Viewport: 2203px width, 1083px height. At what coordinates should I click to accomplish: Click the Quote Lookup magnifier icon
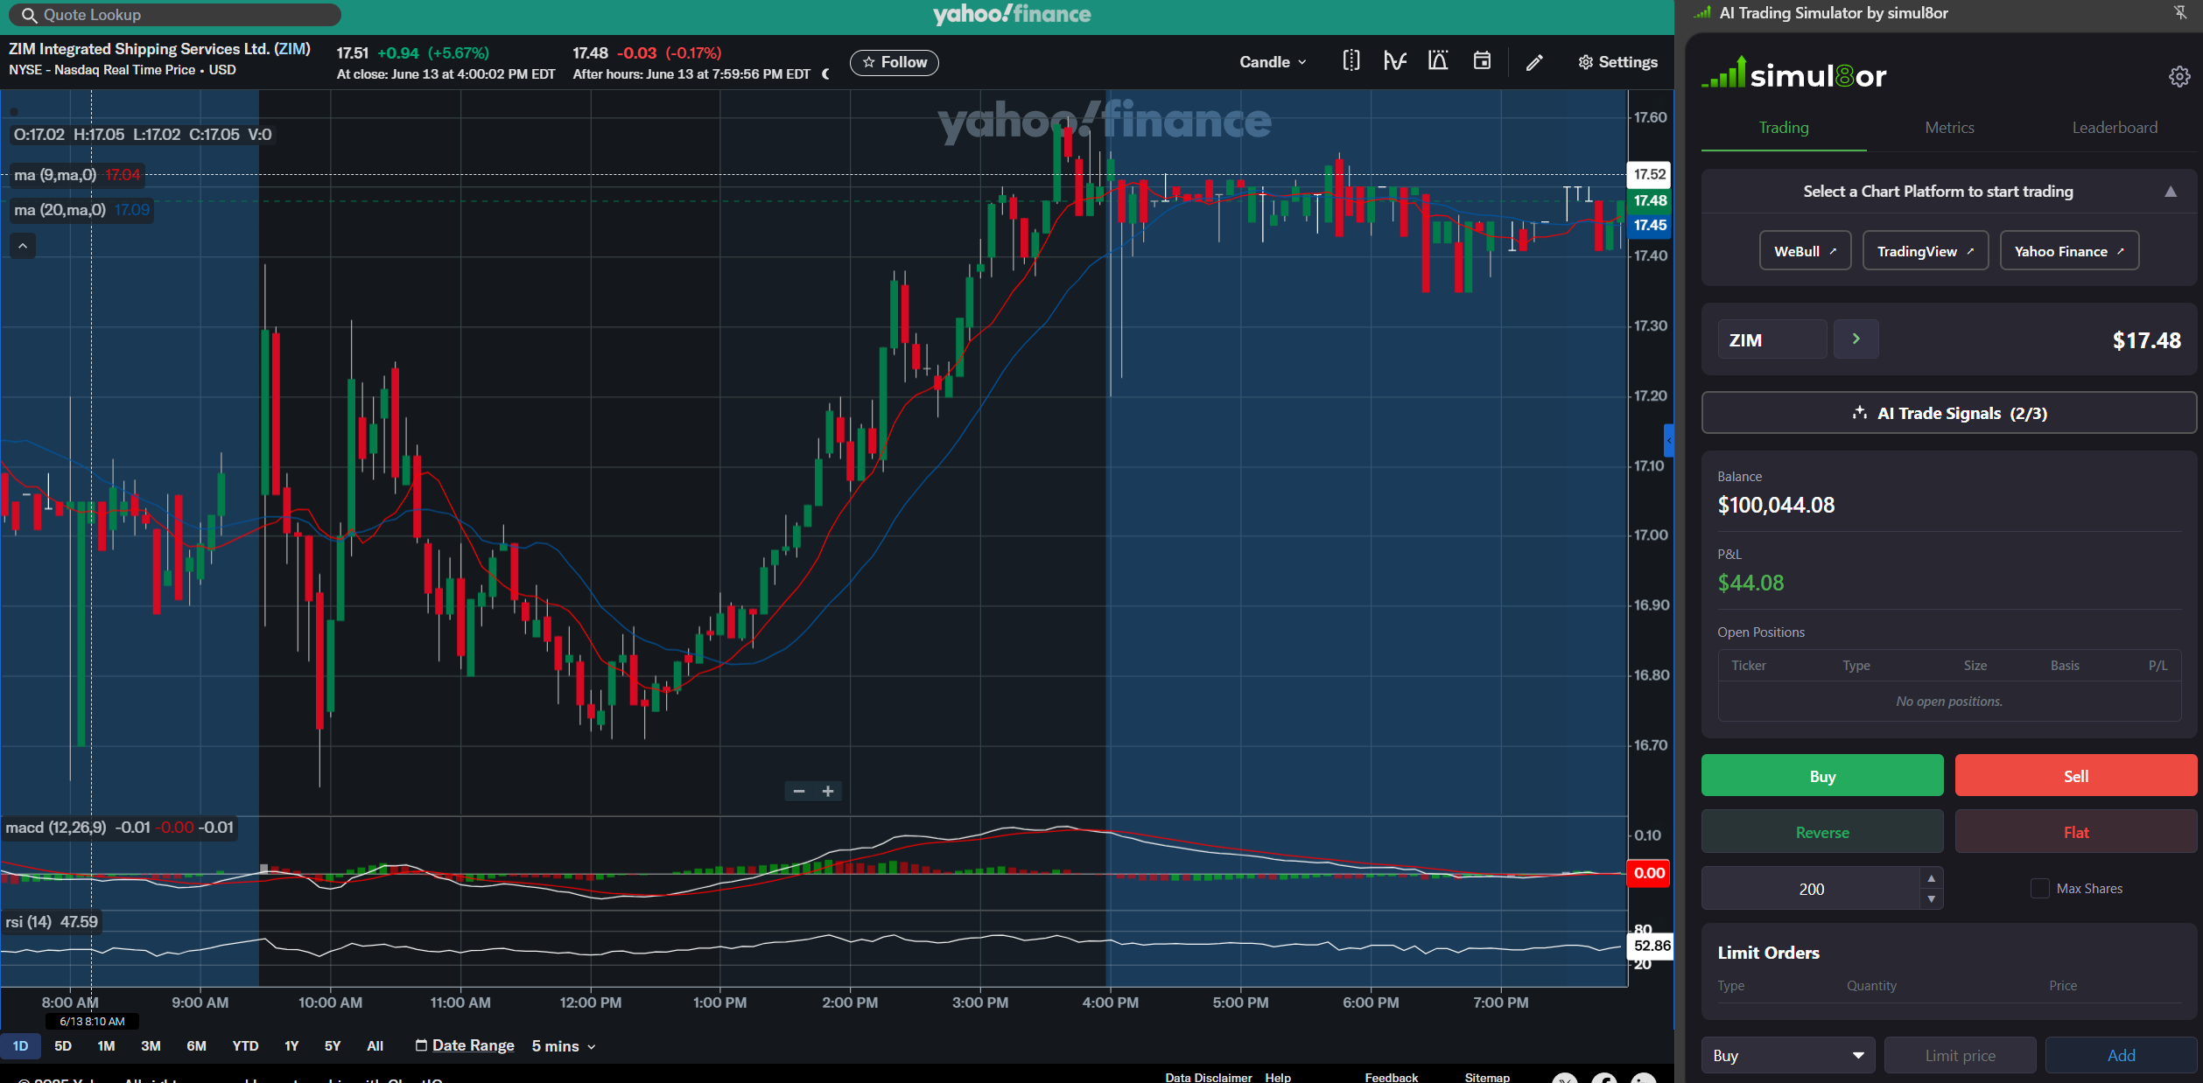pyautogui.click(x=28, y=15)
